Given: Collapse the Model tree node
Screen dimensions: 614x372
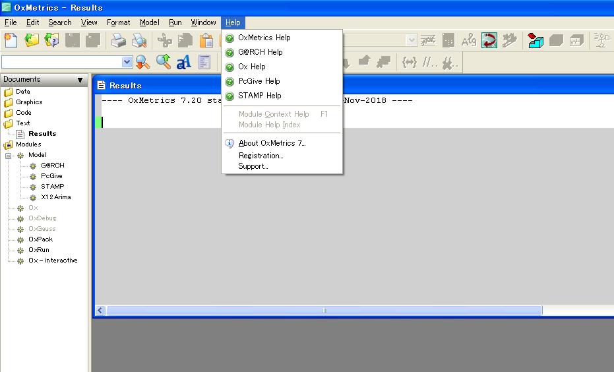Looking at the screenshot, I should point(8,156).
